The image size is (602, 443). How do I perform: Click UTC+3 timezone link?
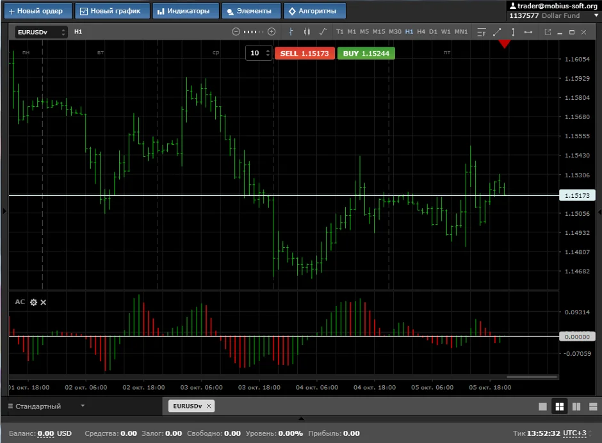click(574, 433)
